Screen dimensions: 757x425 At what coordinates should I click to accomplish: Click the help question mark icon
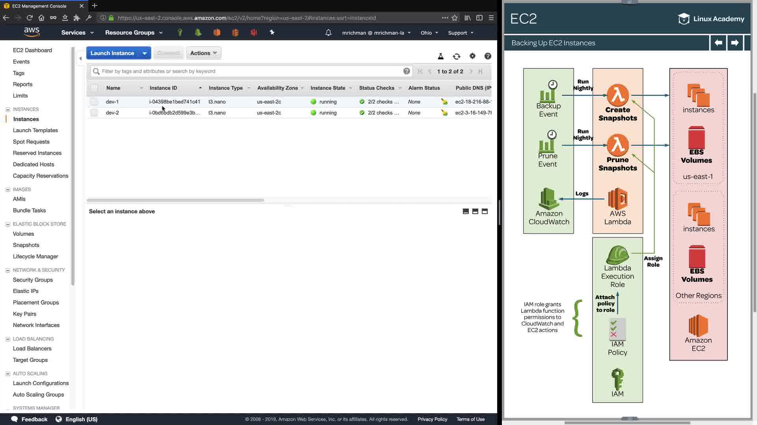pyautogui.click(x=488, y=56)
